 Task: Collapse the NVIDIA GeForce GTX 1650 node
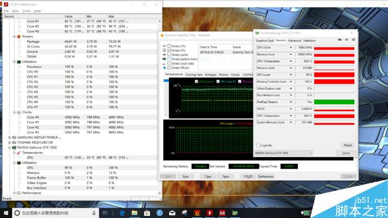(x=9, y=148)
